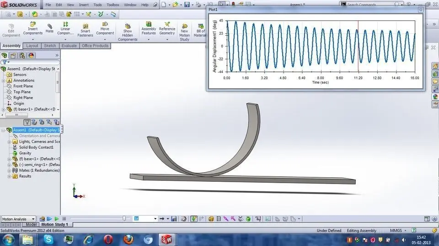This screenshot has width=439, height=246.
Task: Switch to the Evaluate tab
Action: click(x=69, y=46)
